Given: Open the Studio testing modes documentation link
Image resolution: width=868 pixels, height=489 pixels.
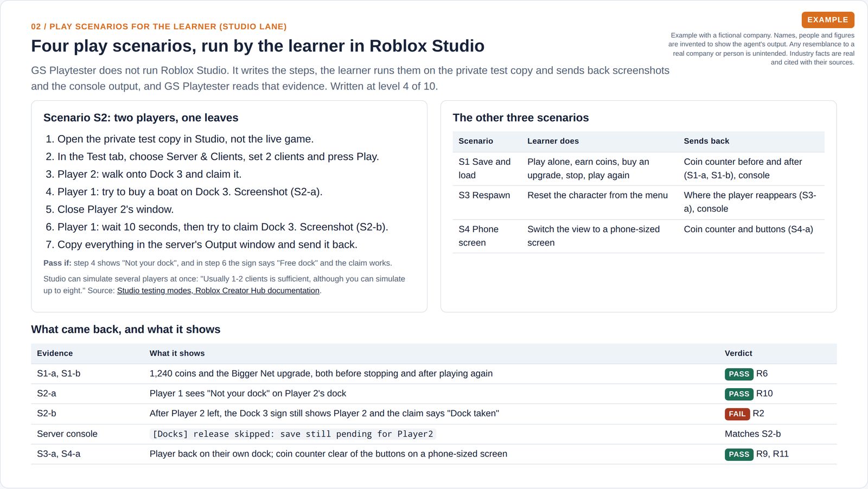Looking at the screenshot, I should coord(218,291).
